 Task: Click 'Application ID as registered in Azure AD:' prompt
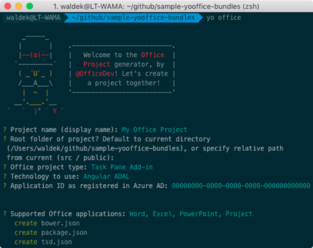[x=89, y=186]
